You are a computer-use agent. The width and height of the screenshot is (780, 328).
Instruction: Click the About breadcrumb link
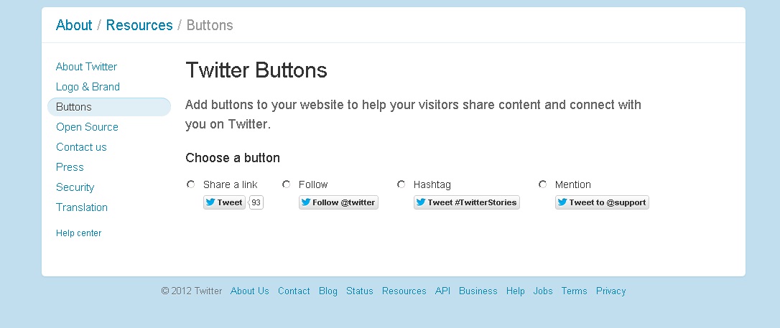coord(74,25)
